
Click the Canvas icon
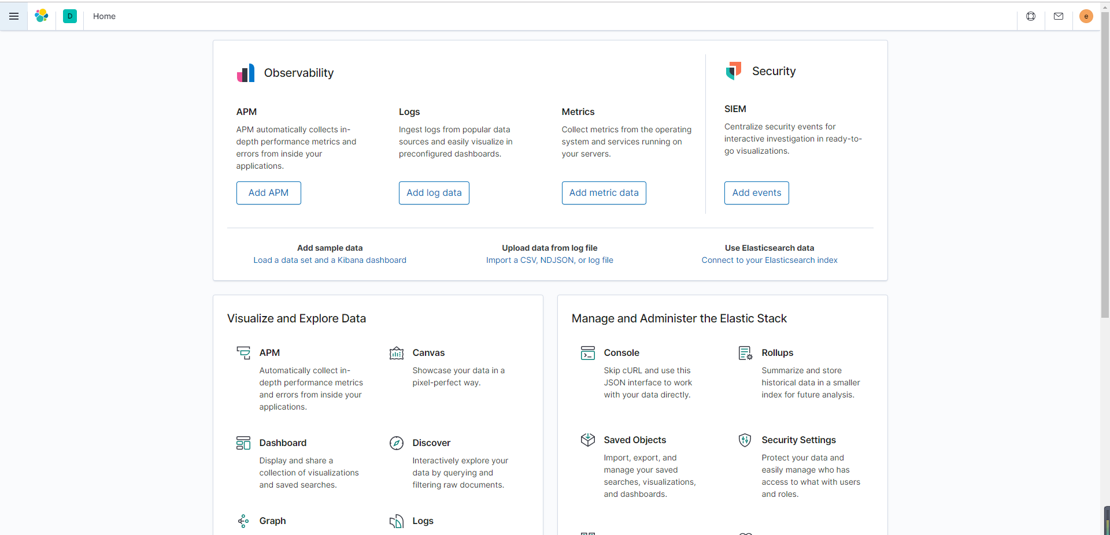397,353
